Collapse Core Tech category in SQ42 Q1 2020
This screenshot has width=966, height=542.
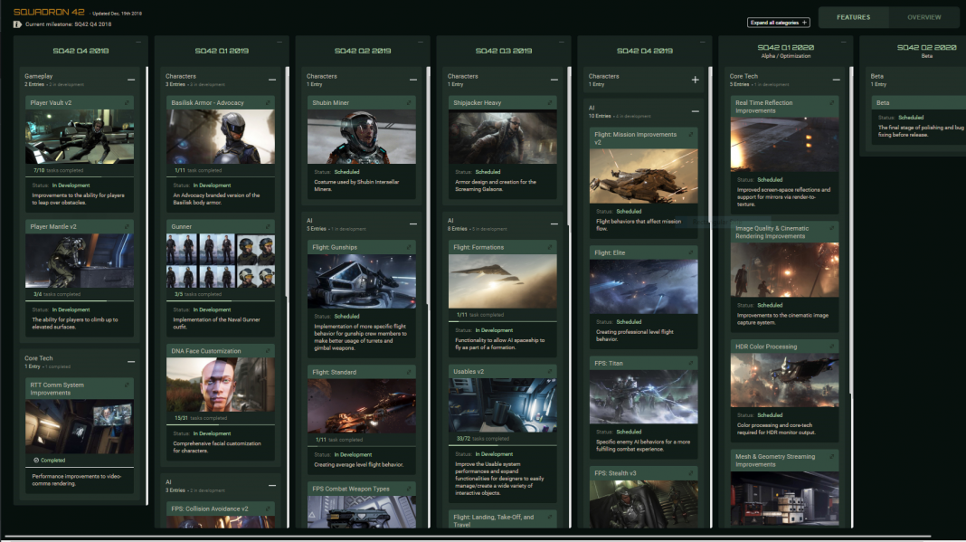[x=836, y=81]
